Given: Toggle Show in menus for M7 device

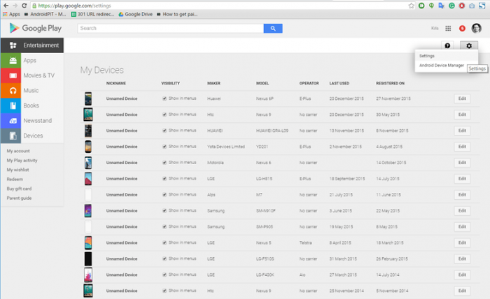Looking at the screenshot, I should (x=164, y=195).
